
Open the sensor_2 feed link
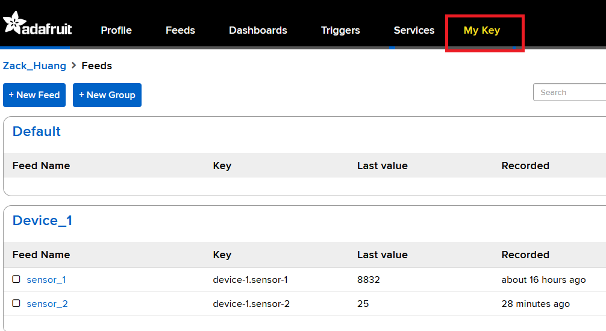coord(47,303)
